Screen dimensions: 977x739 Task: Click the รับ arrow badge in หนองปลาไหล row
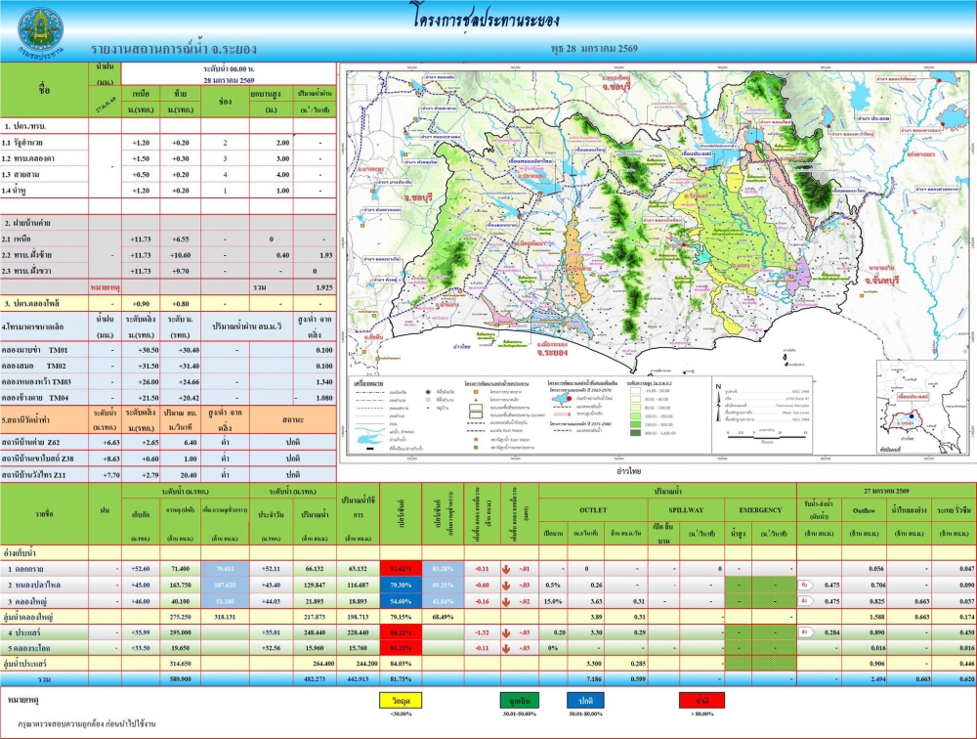804,586
